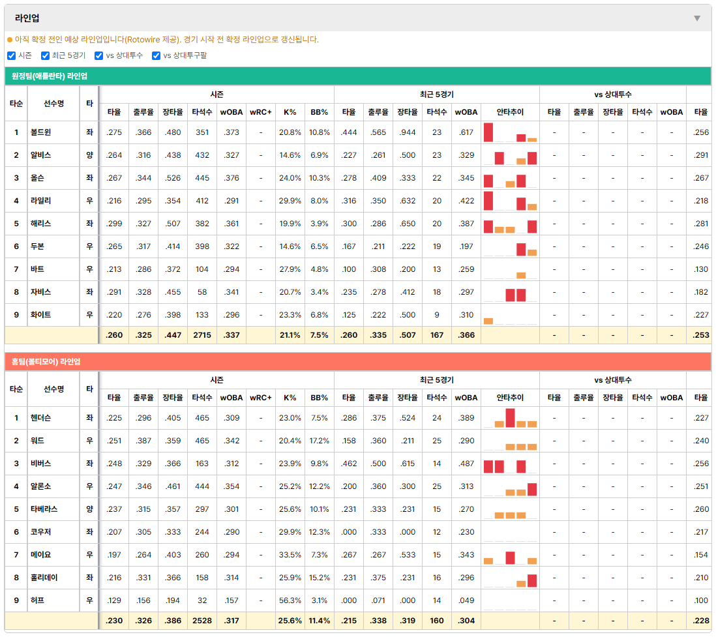Select the 홈팀(볼티모어) 라인업 header

click(x=358, y=362)
